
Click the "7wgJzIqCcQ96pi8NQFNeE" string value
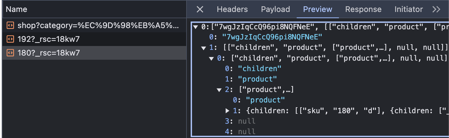coord(272,37)
